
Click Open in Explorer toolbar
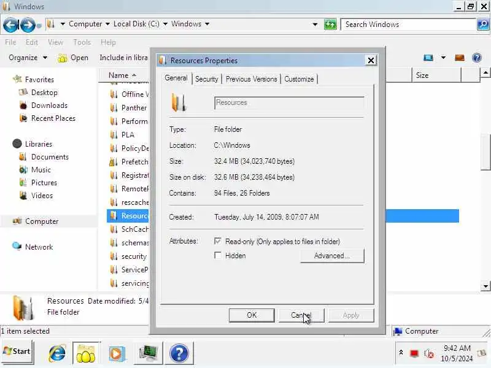[73, 58]
